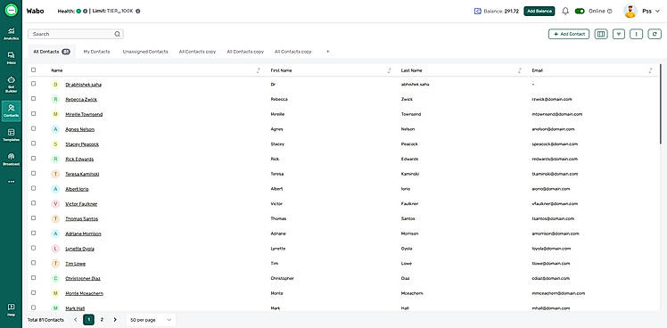Check the Rebecca Zwick row checkbox
Image resolution: width=667 pixels, height=328 pixels.
(x=34, y=99)
